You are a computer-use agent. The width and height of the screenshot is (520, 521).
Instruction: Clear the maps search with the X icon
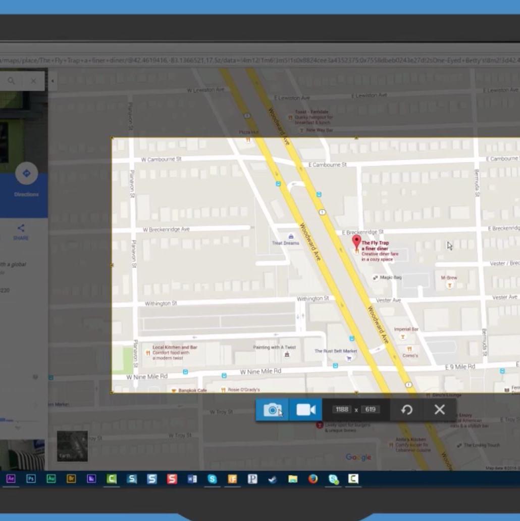[33, 81]
